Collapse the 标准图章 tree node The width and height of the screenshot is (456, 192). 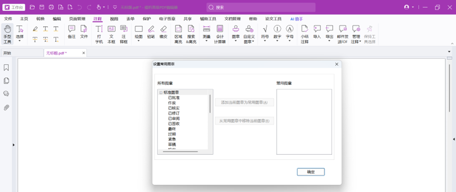(161, 93)
